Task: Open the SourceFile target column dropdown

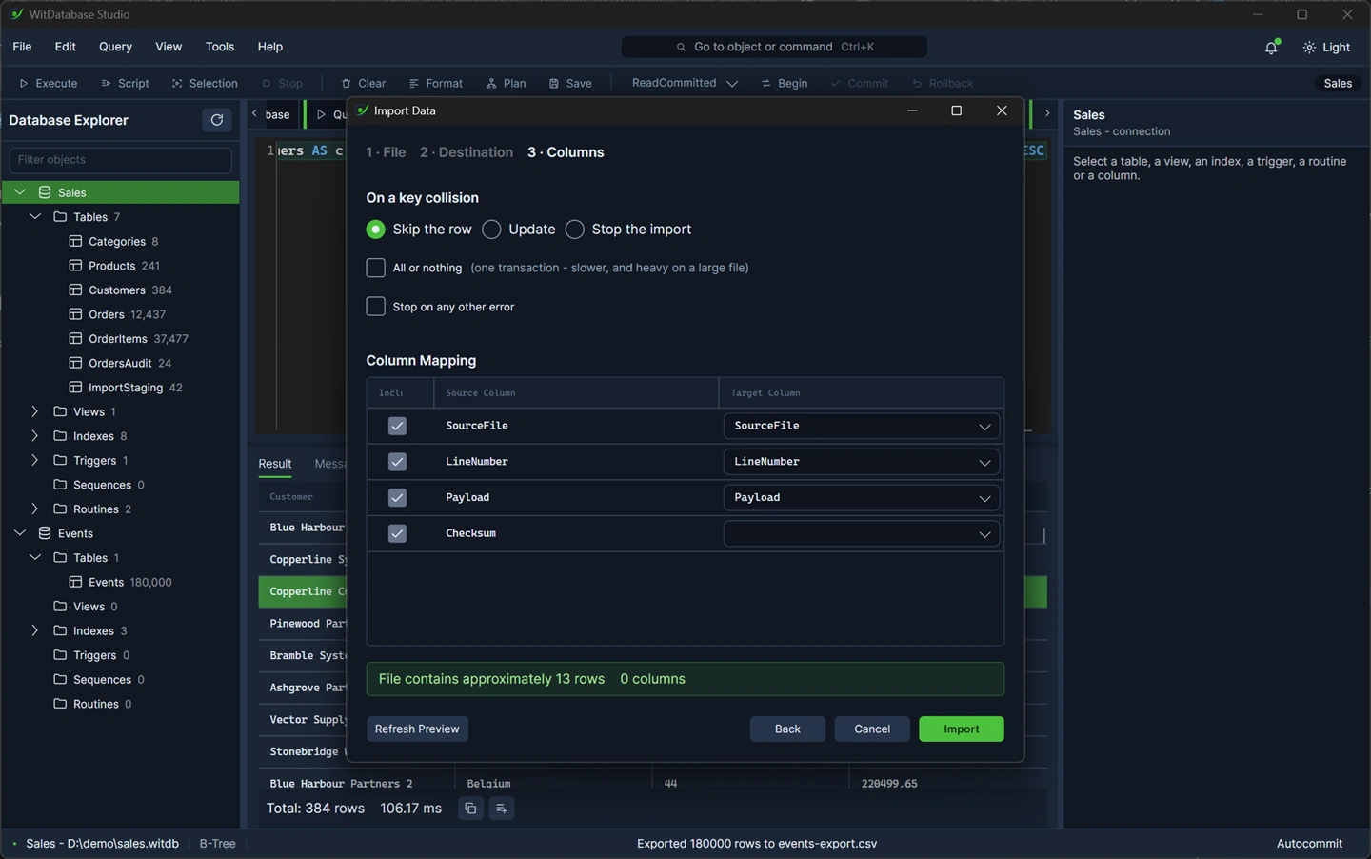Action: point(861,426)
